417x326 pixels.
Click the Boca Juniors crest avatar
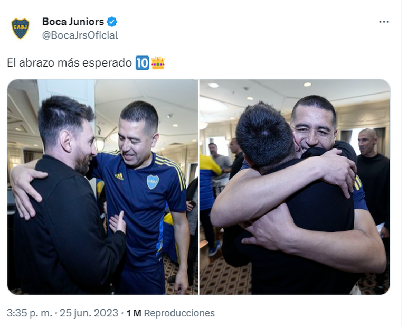[21, 28]
